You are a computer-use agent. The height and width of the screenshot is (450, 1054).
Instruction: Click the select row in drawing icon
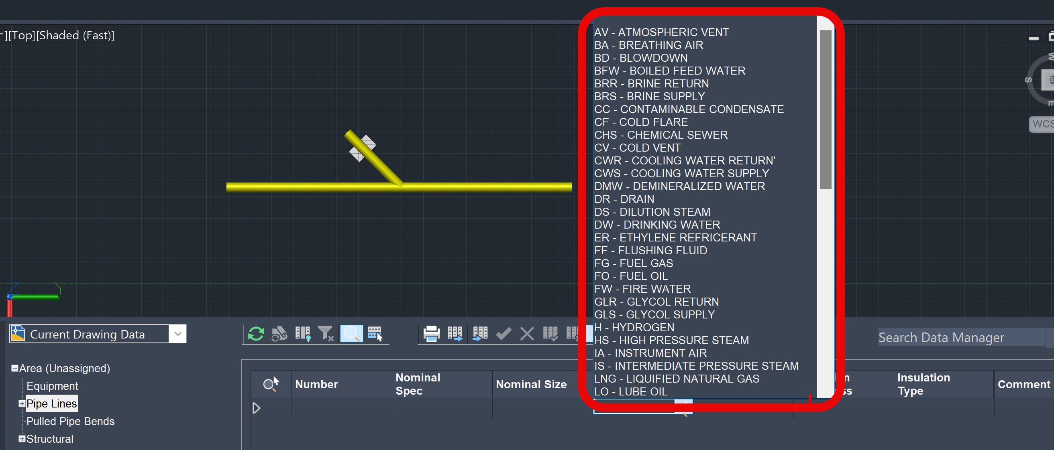(x=375, y=334)
